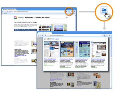Click the back arrow in the rear browser window
Screen dimensions: 115x94
[3, 12]
